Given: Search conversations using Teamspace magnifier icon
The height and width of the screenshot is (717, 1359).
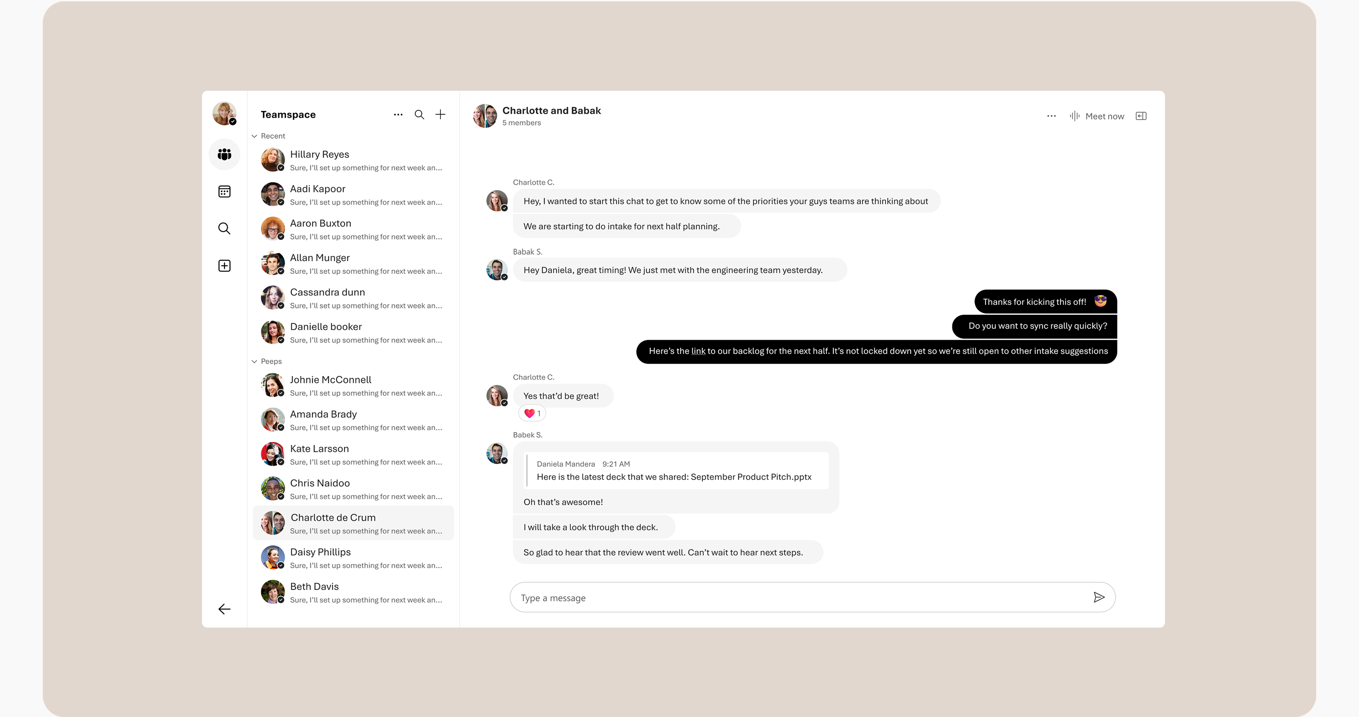Looking at the screenshot, I should (419, 114).
